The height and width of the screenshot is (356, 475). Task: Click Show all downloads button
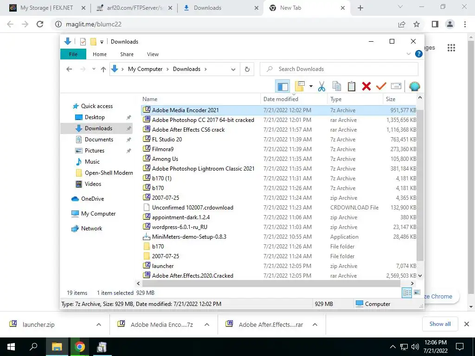(x=440, y=324)
